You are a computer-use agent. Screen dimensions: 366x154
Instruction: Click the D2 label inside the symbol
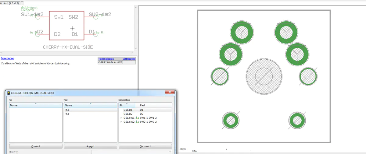(57, 34)
